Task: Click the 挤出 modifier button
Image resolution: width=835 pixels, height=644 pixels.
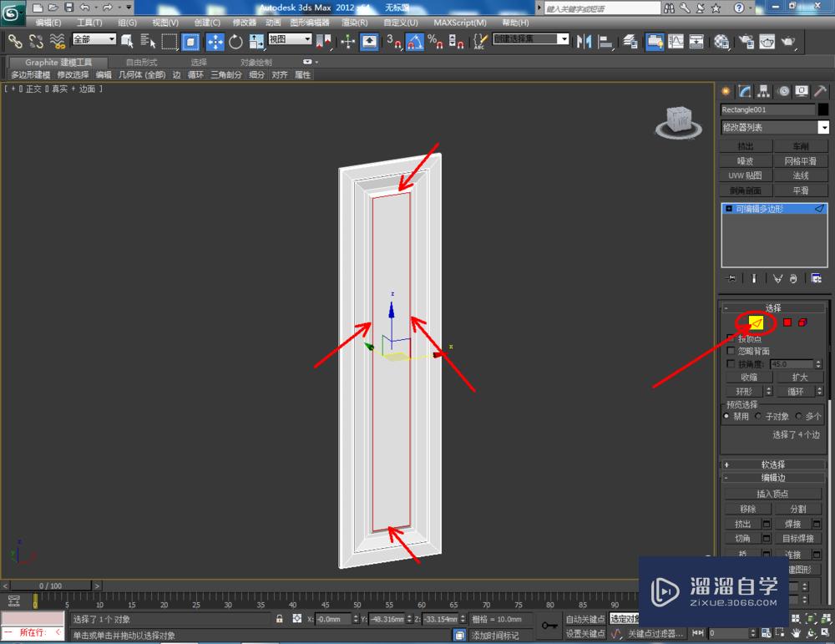Action: coord(746,146)
